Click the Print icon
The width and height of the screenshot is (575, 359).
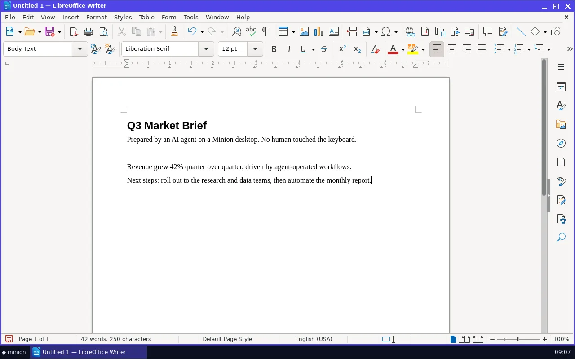pos(88,31)
